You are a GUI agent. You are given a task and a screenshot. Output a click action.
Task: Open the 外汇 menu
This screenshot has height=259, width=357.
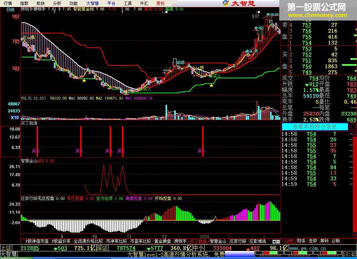tap(144, 3)
